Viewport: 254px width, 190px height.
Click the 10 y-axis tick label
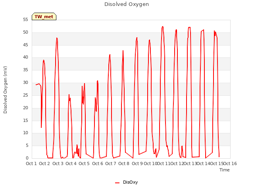coord(25,133)
